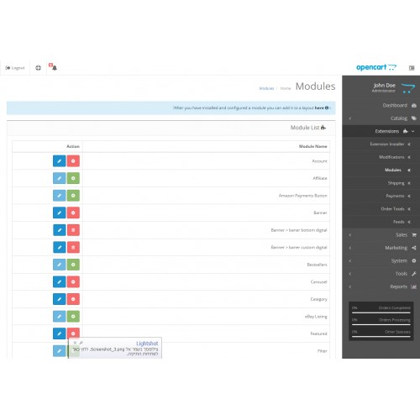Click the pin icon in Lightshot popup

81,343
